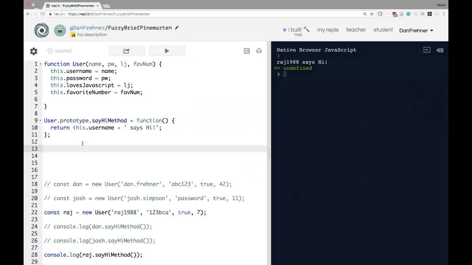Viewport: 472px width, 265px height.
Task: Run the code with the play button
Action: [x=167, y=51]
